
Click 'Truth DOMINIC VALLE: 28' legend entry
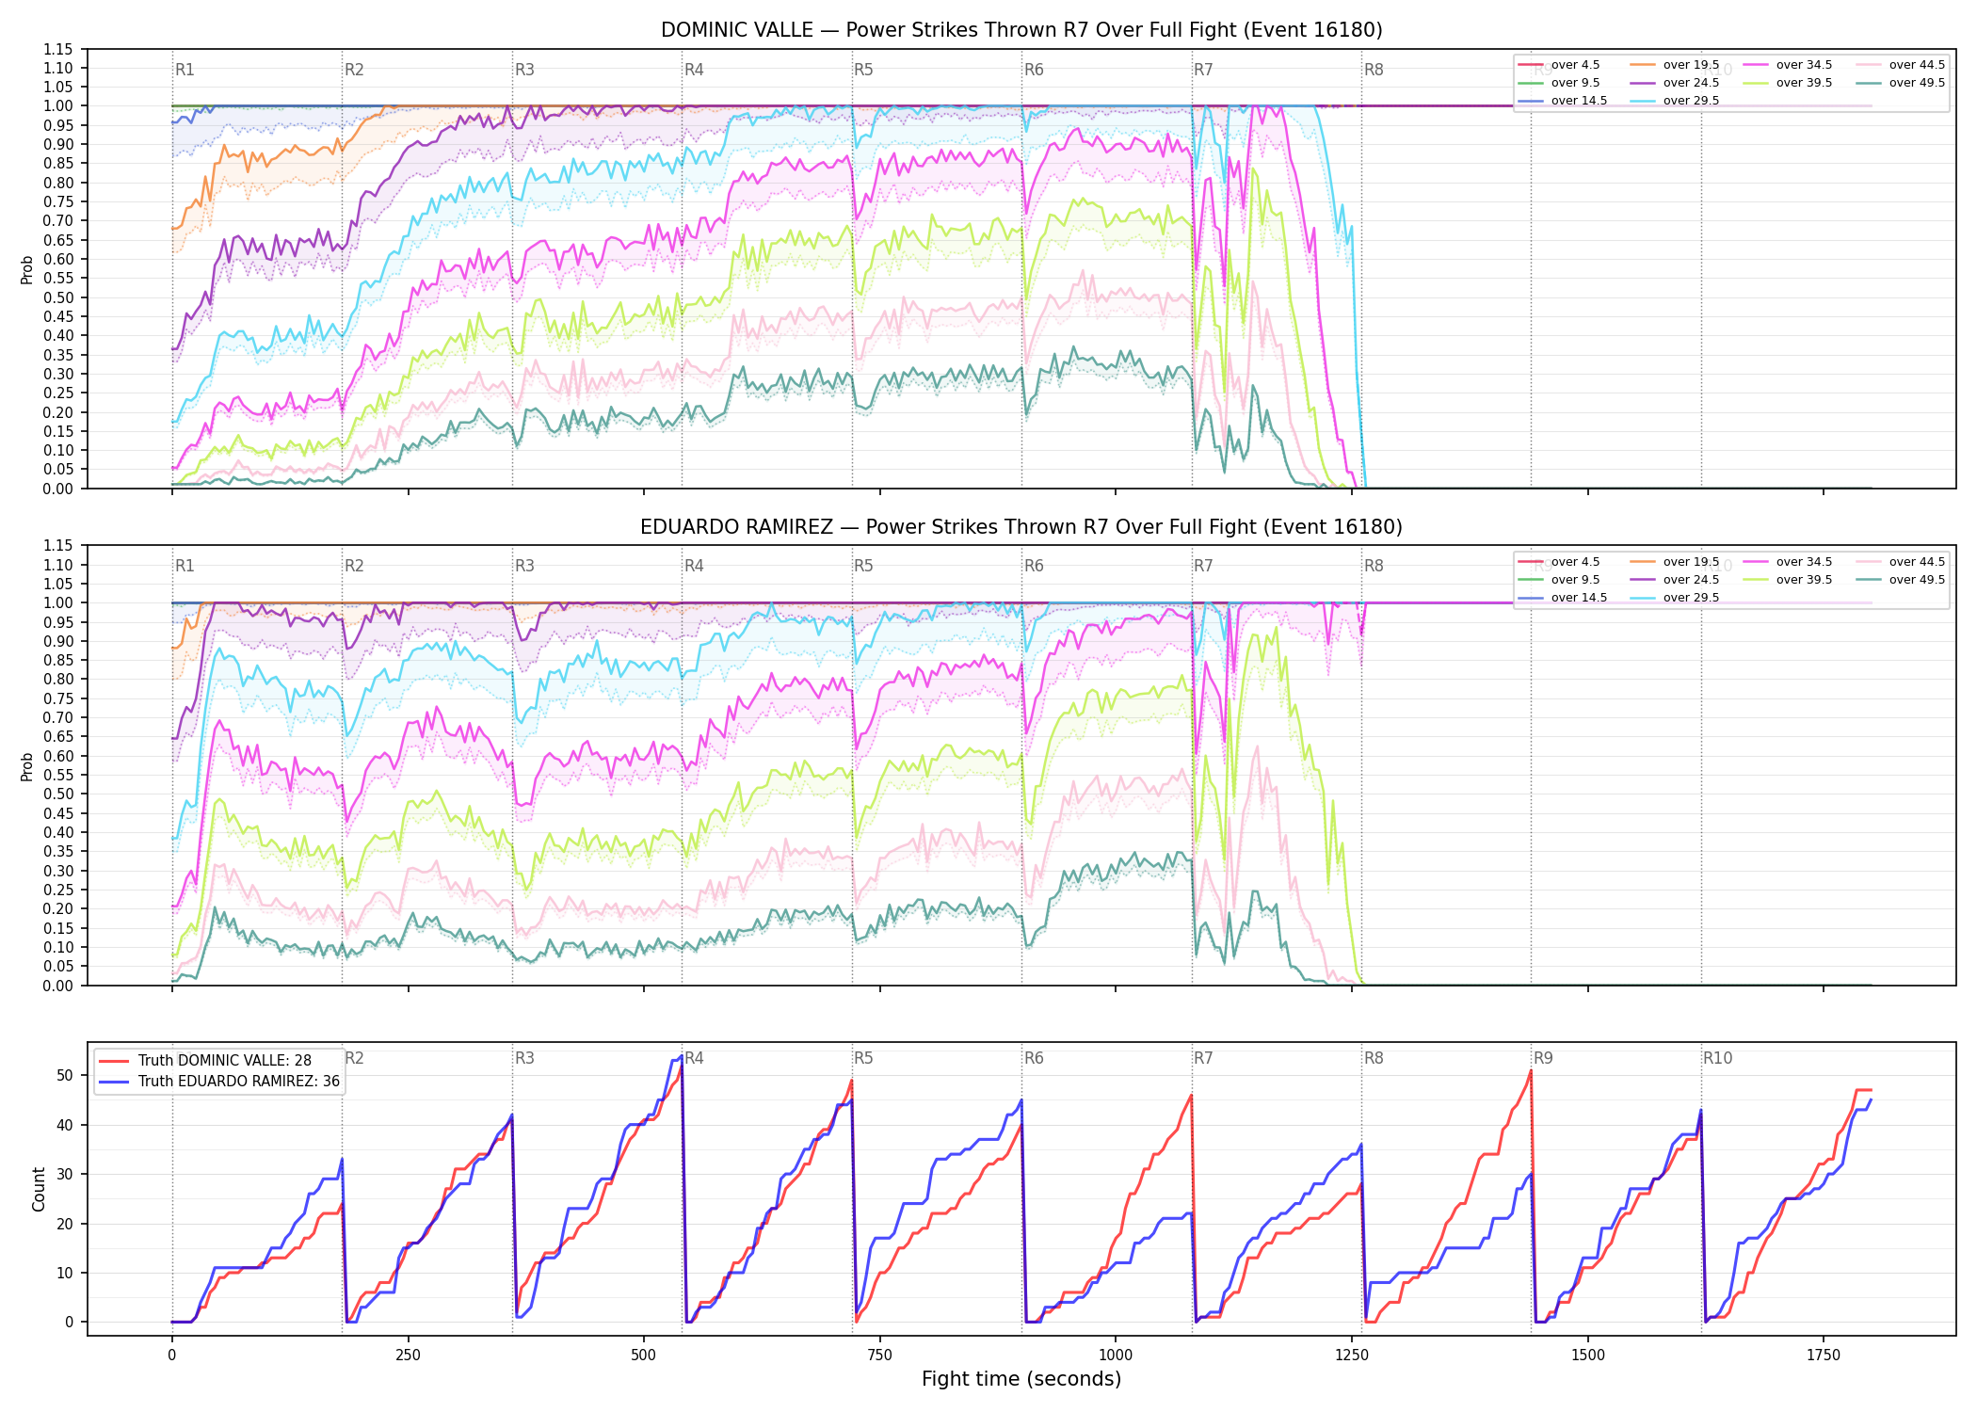tap(205, 1061)
